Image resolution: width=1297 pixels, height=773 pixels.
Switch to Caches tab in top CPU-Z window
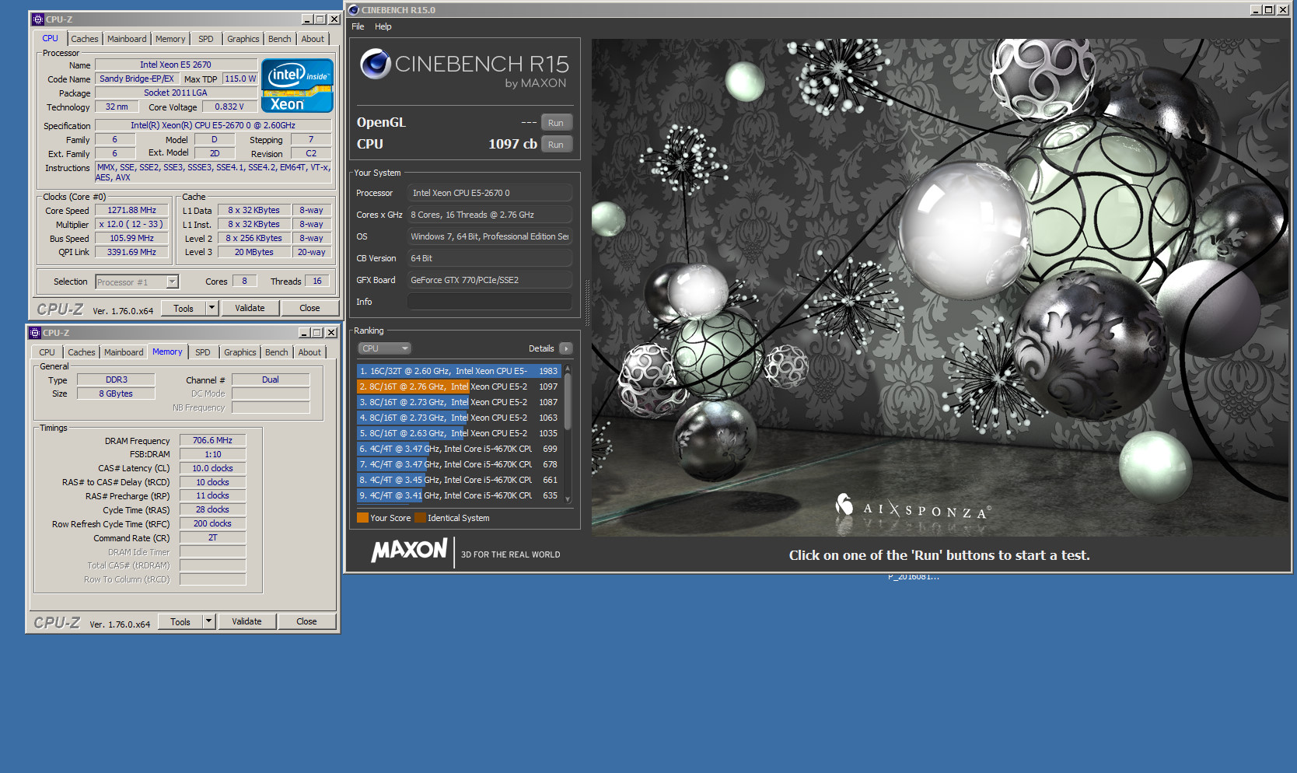[x=85, y=39]
